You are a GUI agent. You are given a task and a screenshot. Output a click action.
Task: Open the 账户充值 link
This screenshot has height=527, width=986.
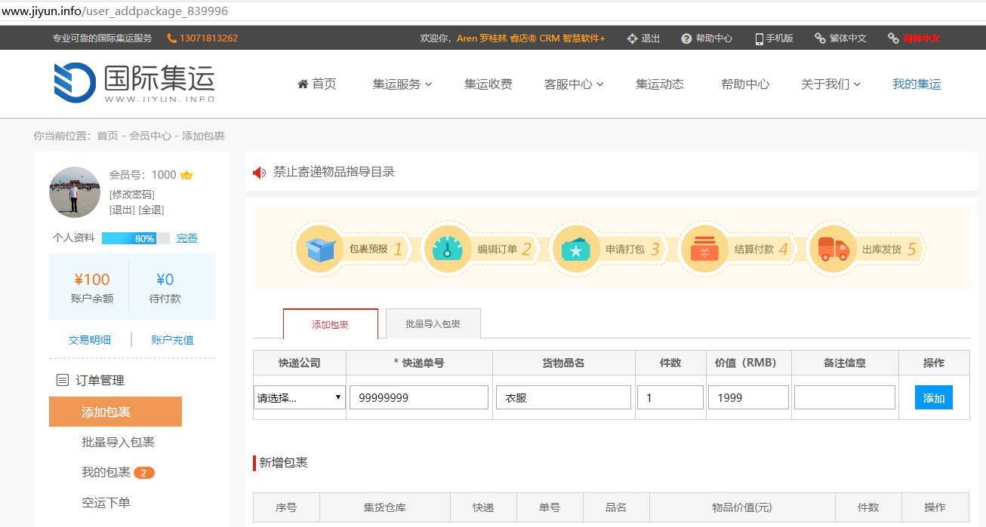[x=172, y=340]
